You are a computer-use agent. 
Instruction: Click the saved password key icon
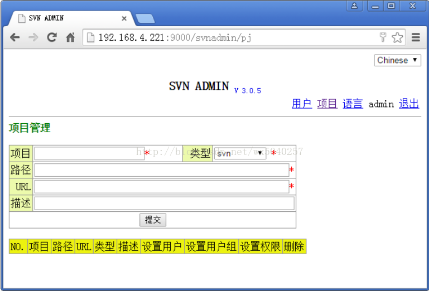383,37
